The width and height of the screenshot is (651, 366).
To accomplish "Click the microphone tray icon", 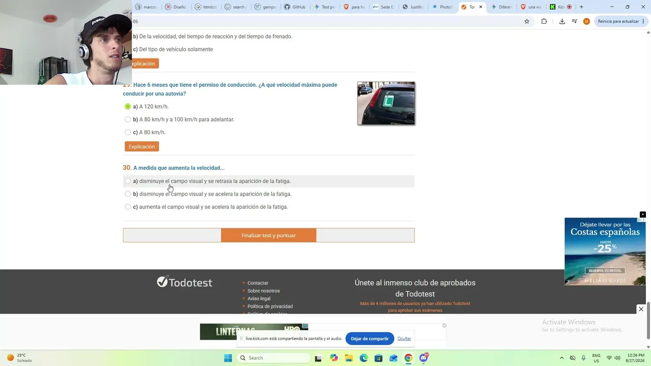I will click(583, 358).
